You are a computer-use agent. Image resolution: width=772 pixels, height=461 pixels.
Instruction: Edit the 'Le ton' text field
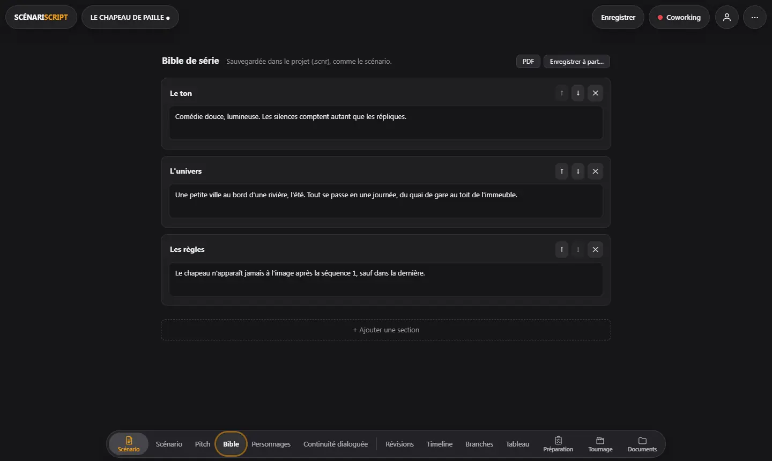coord(386,123)
